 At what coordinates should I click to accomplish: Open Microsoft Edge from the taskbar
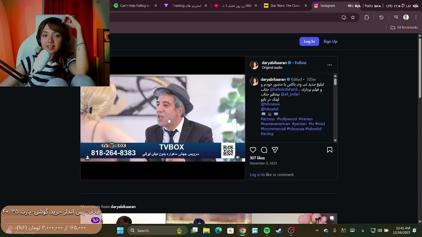[219, 230]
